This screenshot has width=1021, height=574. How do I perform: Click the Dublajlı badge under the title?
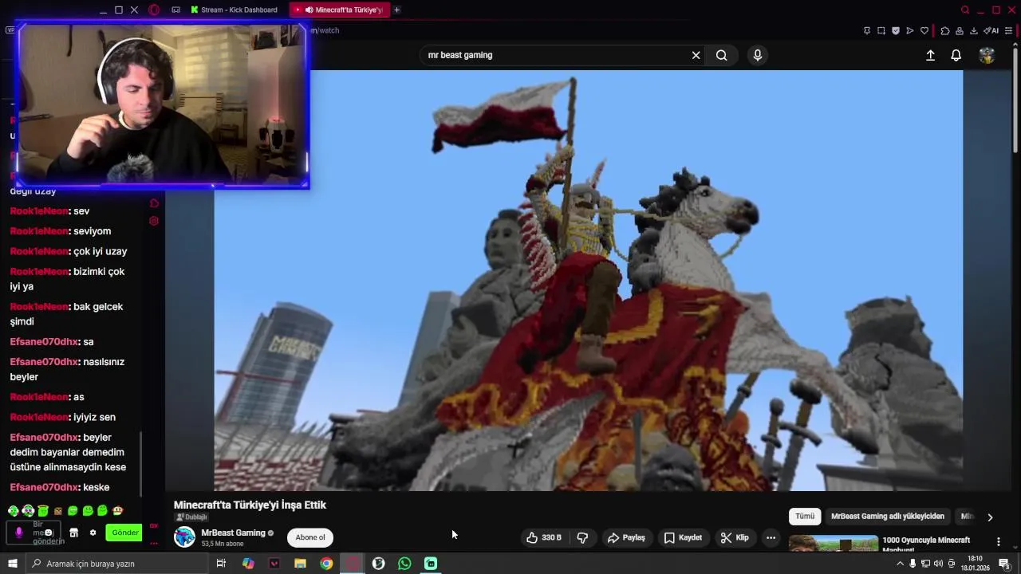(x=191, y=517)
